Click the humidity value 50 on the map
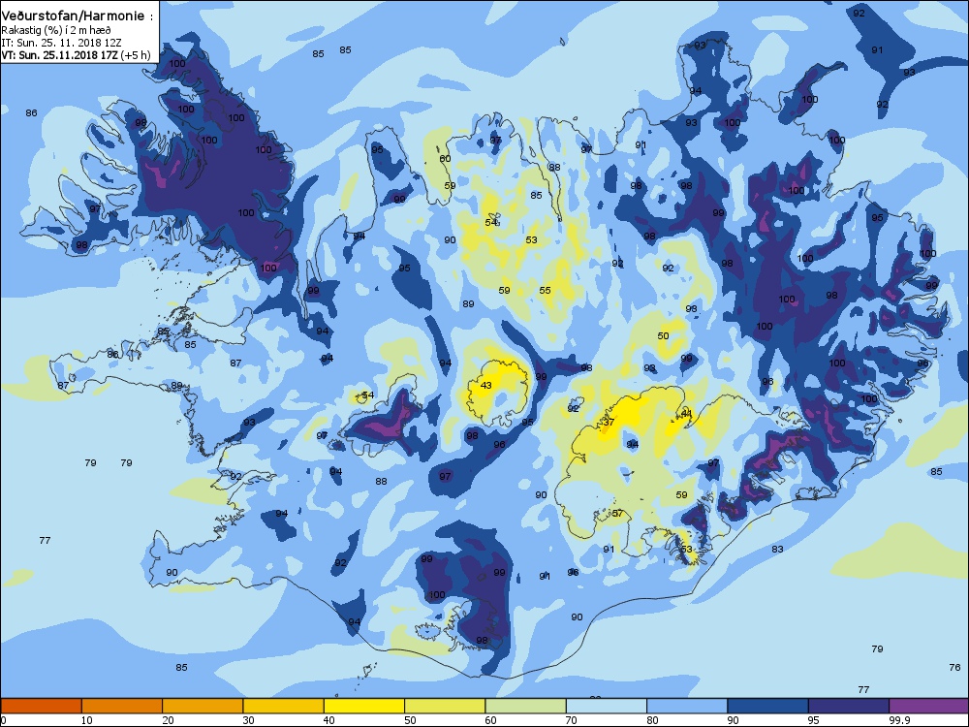 tap(663, 335)
